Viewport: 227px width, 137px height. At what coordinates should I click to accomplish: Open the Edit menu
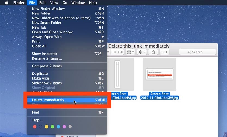(x=42, y=3)
